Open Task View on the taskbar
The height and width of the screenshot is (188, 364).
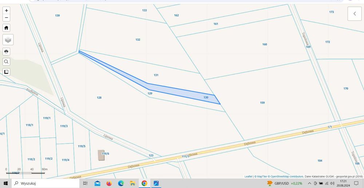coord(85,183)
